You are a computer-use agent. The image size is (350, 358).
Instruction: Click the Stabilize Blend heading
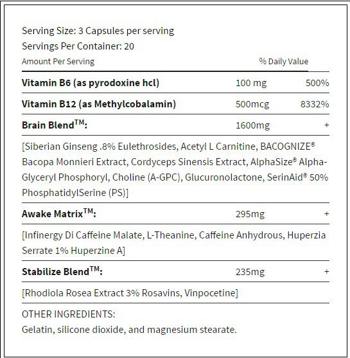62,271
